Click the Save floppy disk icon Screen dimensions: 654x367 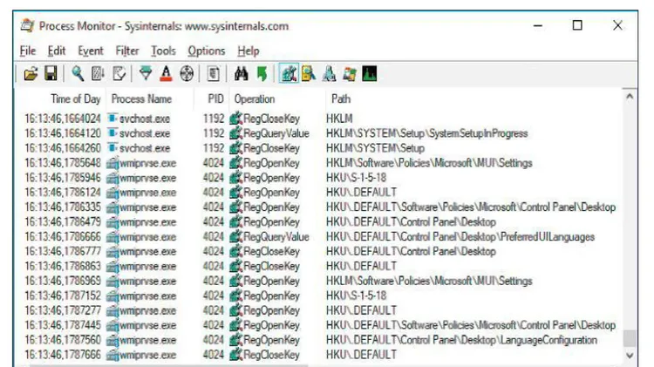tap(51, 74)
